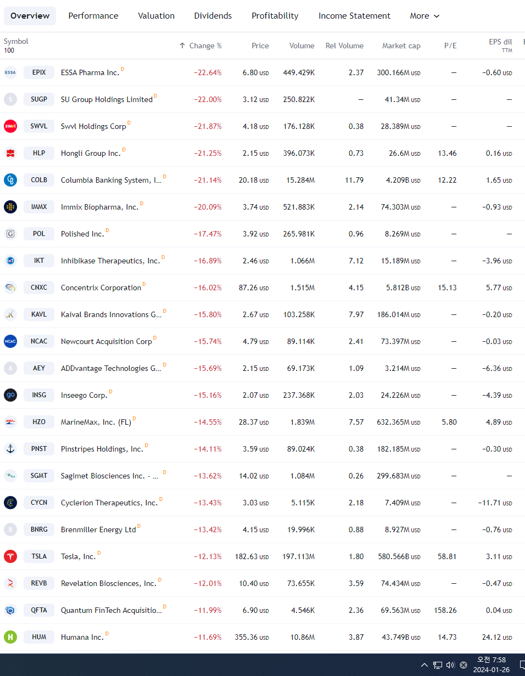Open the EPIX ticker symbol
This screenshot has width=525, height=676.
39,72
